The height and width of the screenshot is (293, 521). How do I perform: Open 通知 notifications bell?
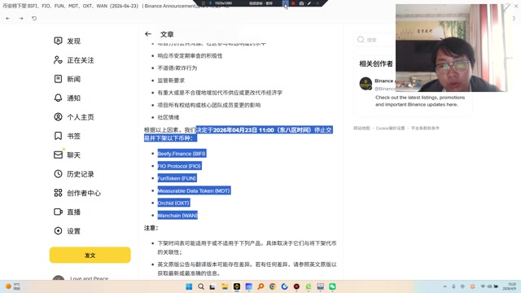67,98
